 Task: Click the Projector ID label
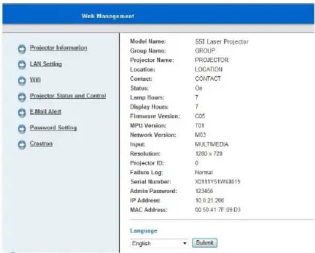pos(147,163)
